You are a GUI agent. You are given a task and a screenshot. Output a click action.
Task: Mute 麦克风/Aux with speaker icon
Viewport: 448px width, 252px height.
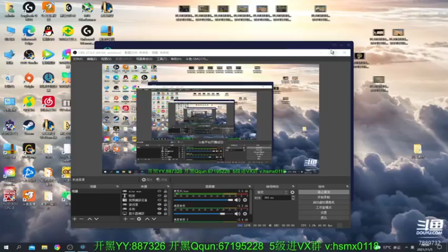point(237,200)
